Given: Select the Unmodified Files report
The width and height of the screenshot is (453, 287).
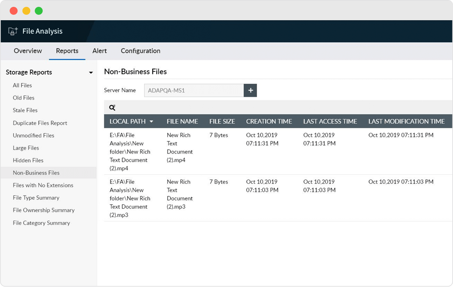Looking at the screenshot, I should (33, 135).
